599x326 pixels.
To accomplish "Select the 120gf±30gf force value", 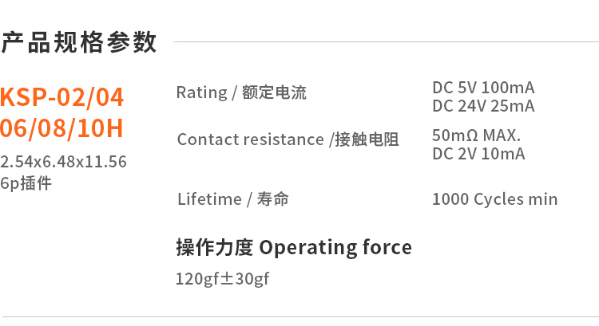I will 223,279.
